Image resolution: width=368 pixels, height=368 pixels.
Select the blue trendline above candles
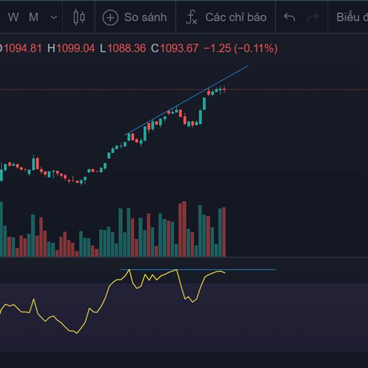(186, 100)
